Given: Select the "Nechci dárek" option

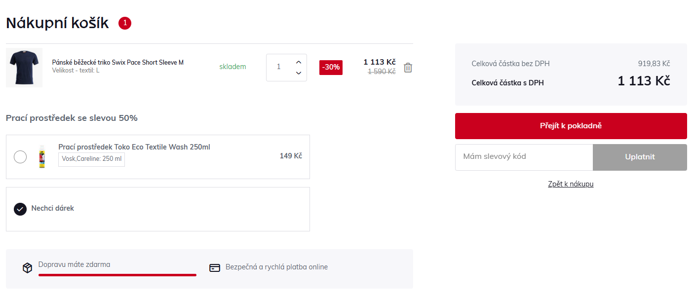Looking at the screenshot, I should click(x=20, y=209).
